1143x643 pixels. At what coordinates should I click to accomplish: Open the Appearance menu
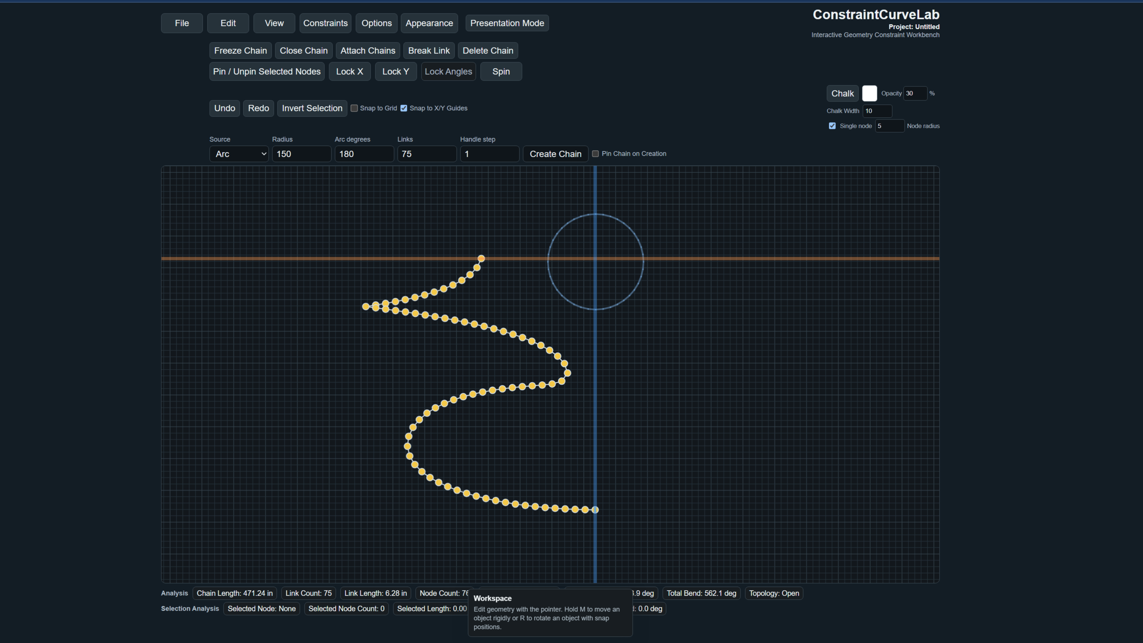coord(429,23)
